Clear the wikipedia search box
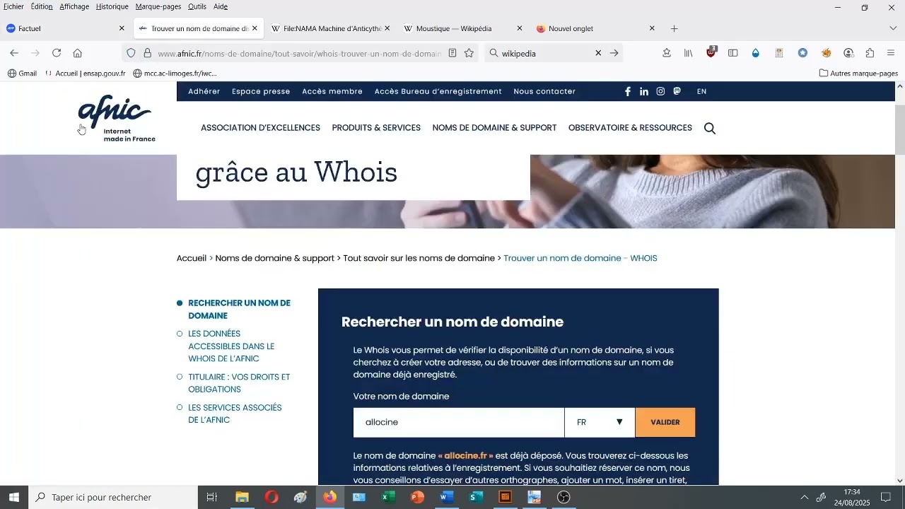905x509 pixels. (x=598, y=53)
